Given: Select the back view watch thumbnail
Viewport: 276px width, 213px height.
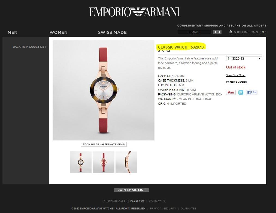Looking at the screenshot, I should [104, 162].
